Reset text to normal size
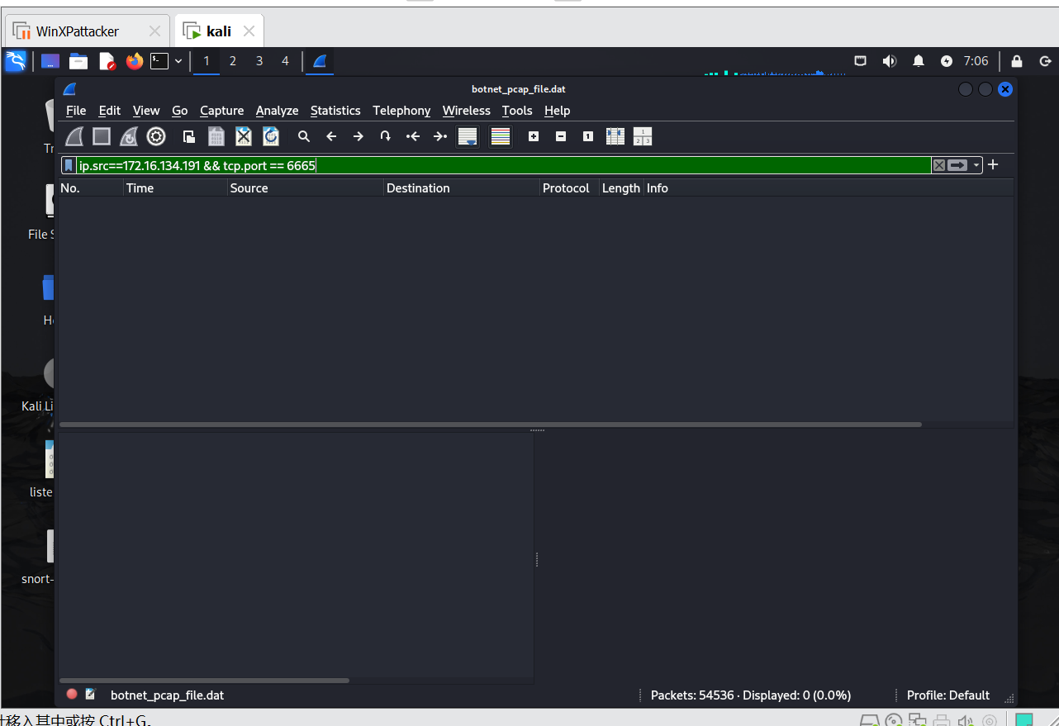Viewport: 1059px width, 726px height. point(588,136)
